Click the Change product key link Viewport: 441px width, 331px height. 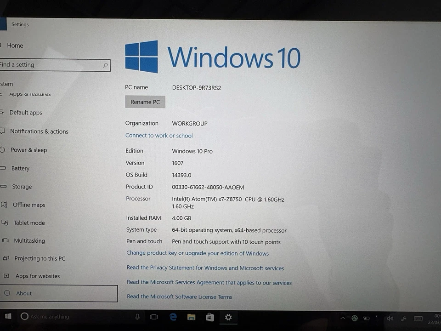(198, 253)
